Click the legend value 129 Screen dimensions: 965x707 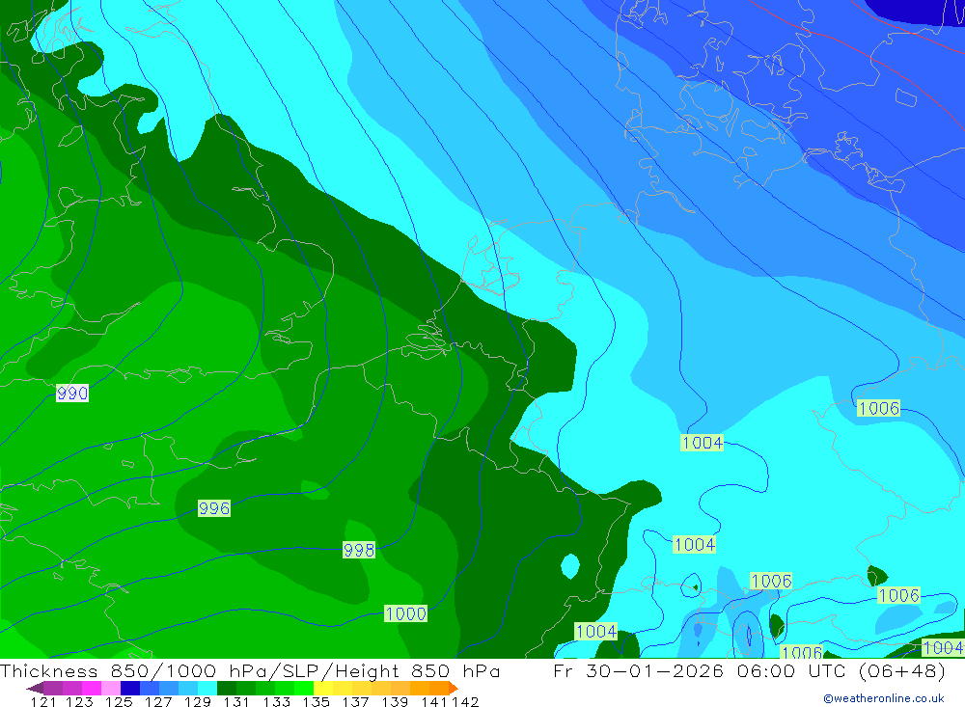[x=198, y=702]
